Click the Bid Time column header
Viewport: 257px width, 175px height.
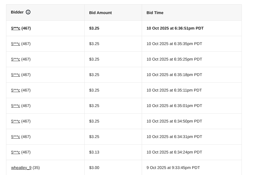(x=155, y=13)
